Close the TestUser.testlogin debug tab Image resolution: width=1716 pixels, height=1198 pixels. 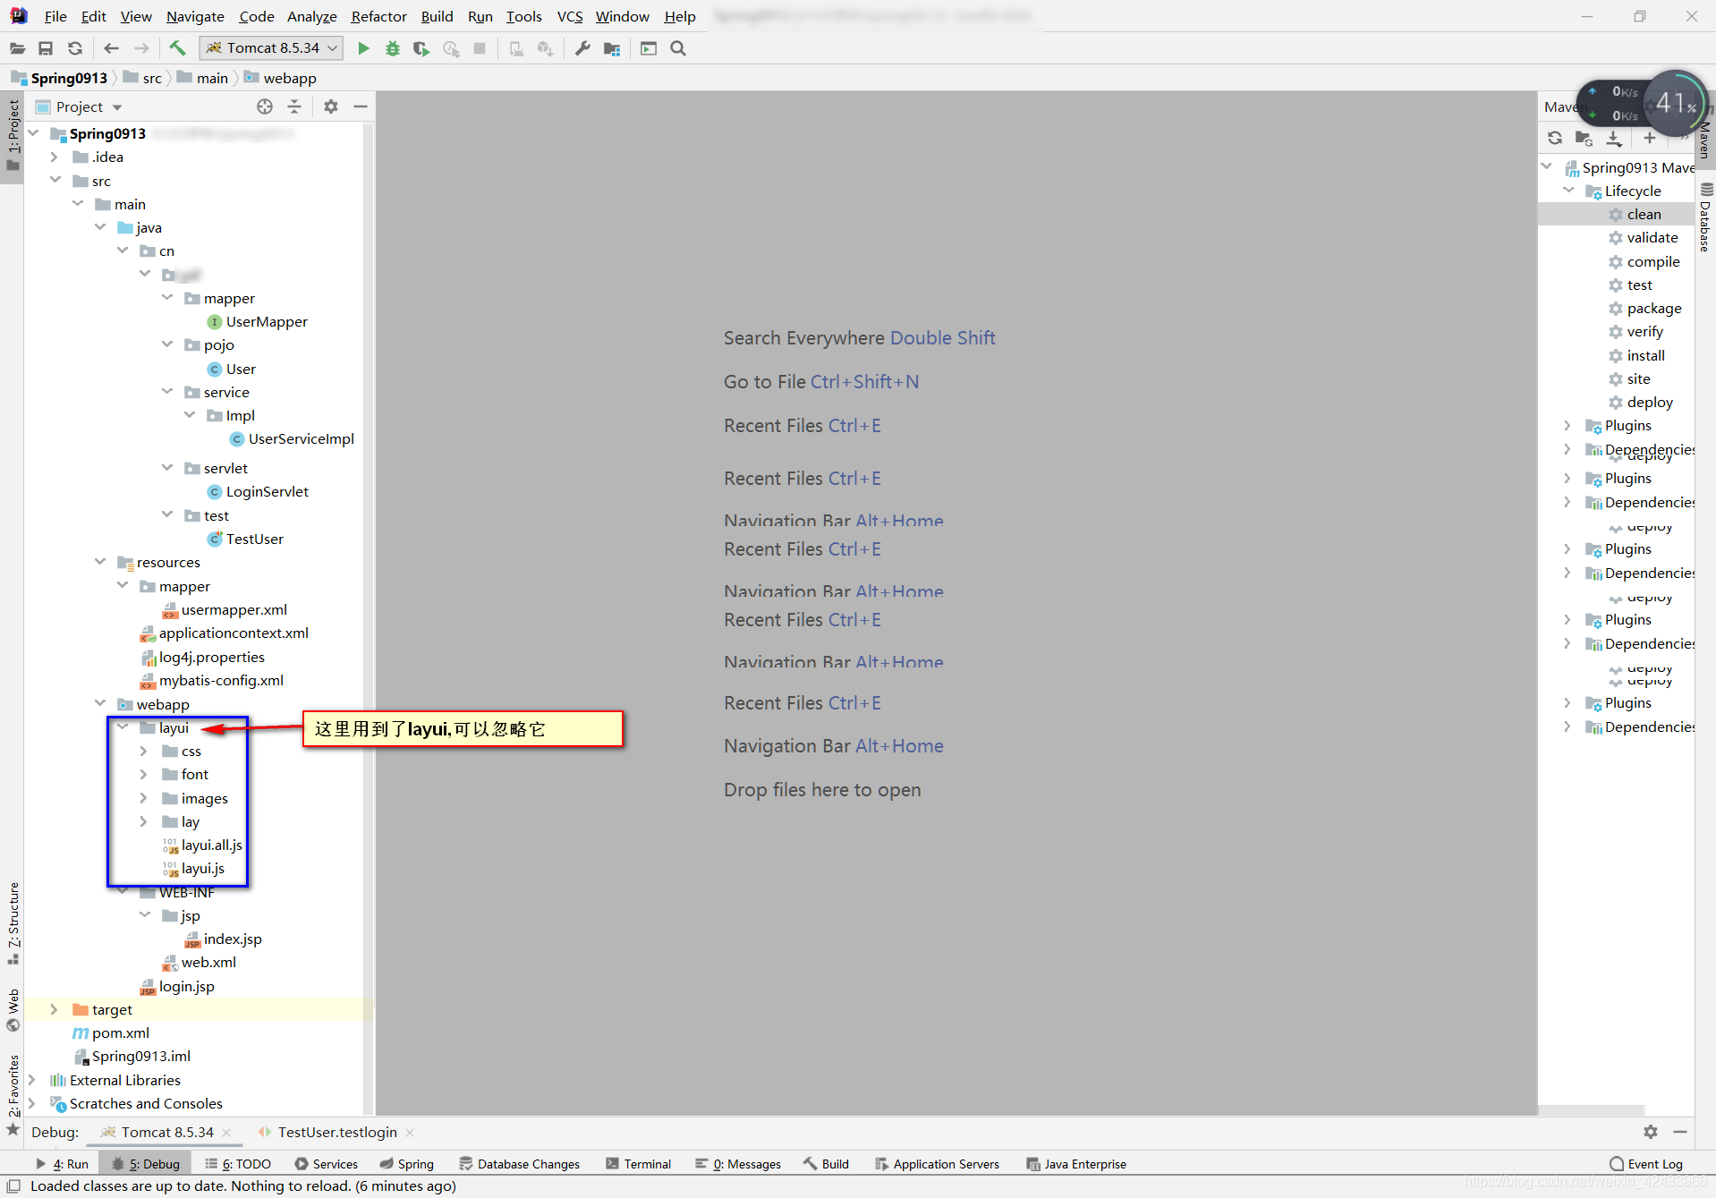point(411,1133)
